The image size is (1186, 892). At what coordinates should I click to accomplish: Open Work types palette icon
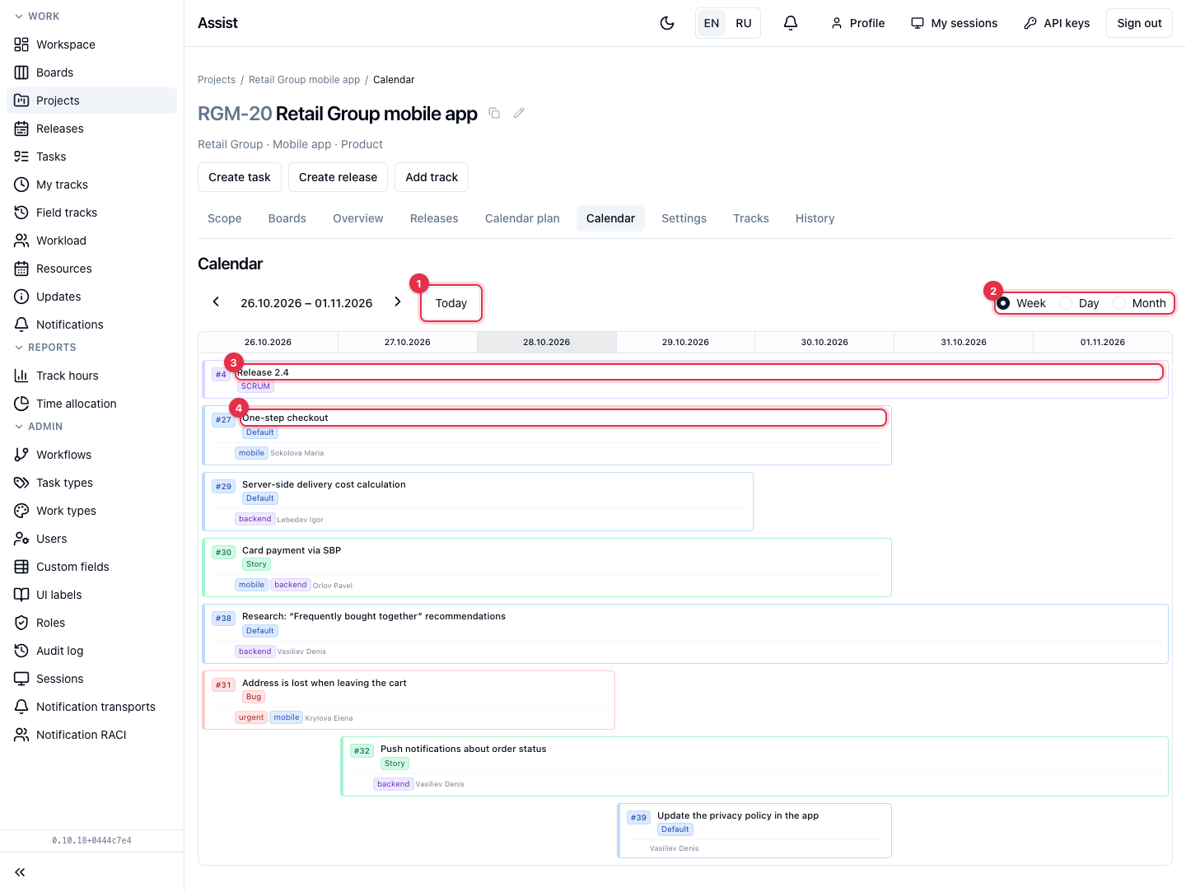[x=21, y=511]
